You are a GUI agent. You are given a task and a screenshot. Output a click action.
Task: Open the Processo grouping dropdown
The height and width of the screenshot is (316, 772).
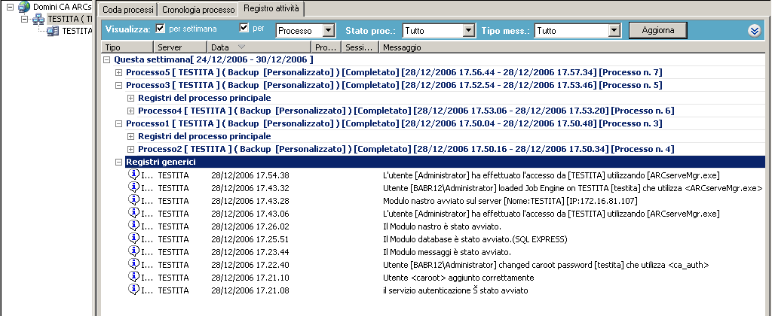(x=329, y=30)
